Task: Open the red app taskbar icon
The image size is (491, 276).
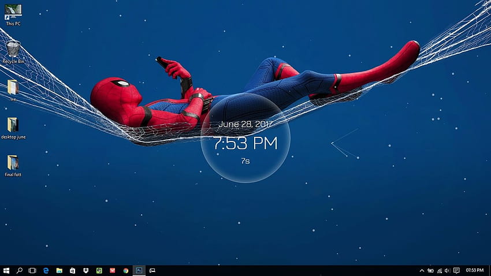Action: (x=113, y=271)
